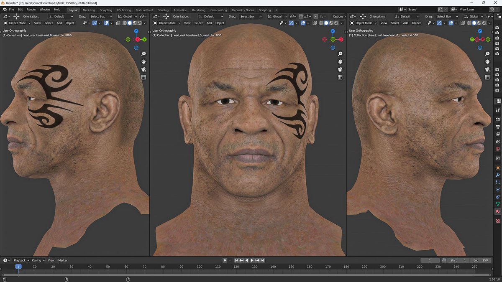This screenshot has height=282, width=502.
Task: Expand the Options dropdown in the middle viewport
Action: point(339,16)
